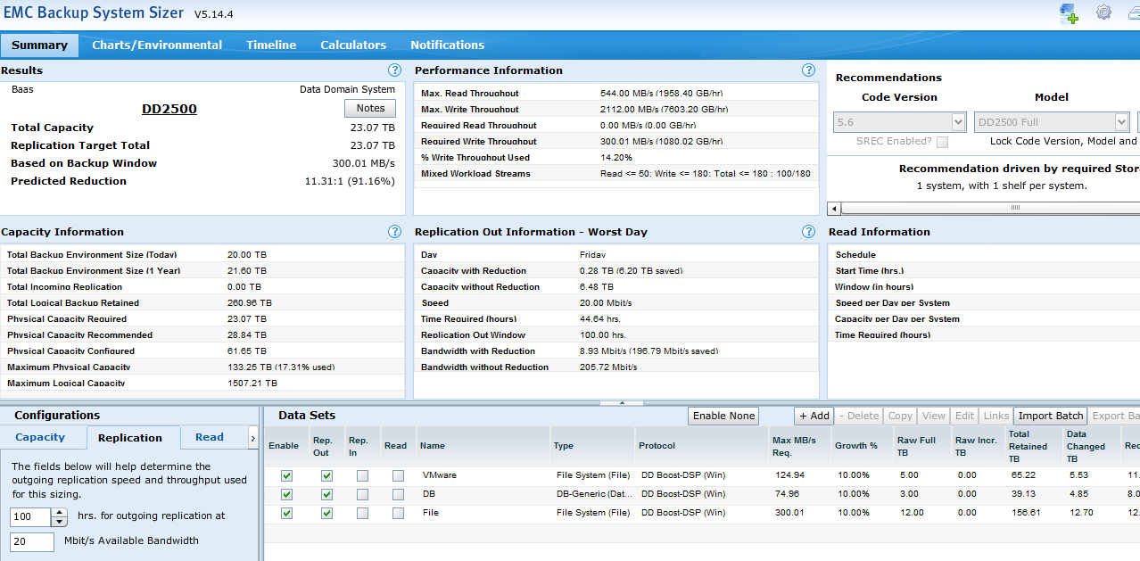Image resolution: width=1140 pixels, height=561 pixels.
Task: Open help for Replication Out Information panel
Action: pos(808,232)
